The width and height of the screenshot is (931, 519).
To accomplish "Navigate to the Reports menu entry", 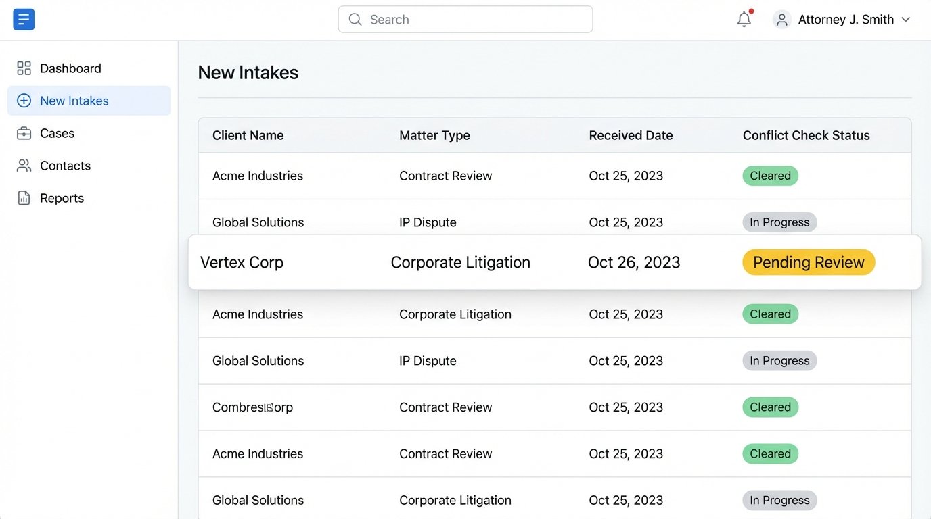I will pos(62,197).
